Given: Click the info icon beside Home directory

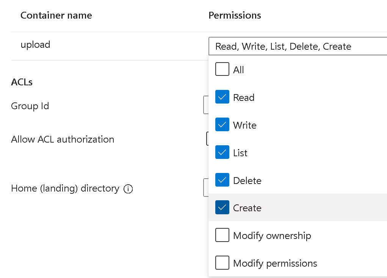Looking at the screenshot, I should (128, 189).
